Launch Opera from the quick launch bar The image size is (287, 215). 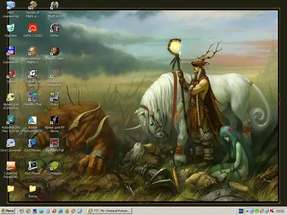click(x=54, y=211)
